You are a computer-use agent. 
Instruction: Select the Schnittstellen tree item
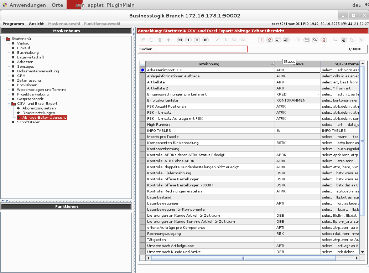pos(29,122)
